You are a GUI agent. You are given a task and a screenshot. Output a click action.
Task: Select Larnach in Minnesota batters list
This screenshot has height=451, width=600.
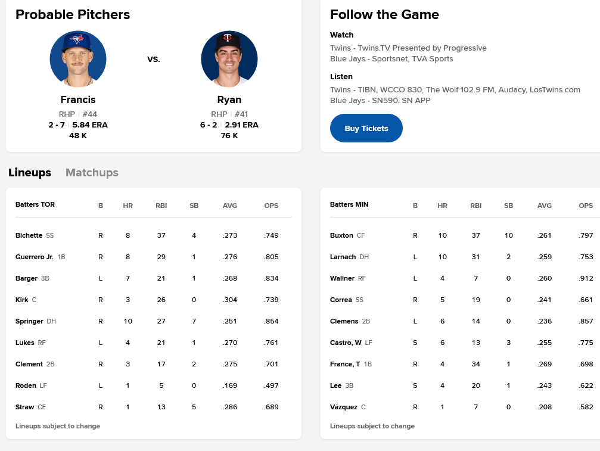[343, 257]
